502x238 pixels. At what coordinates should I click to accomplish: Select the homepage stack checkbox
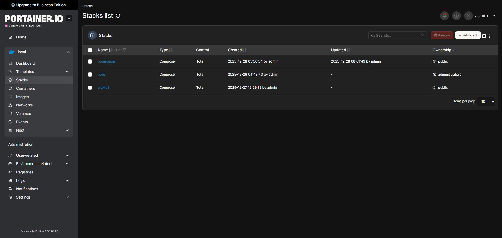(x=90, y=61)
